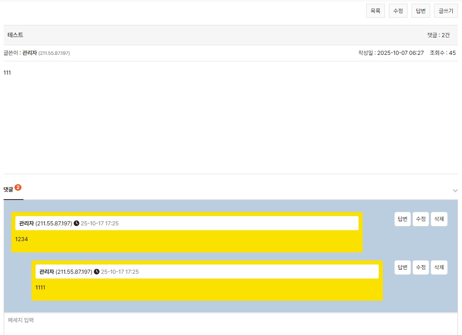Delete the 1234 comment with 삭제
This screenshot has height=335, width=462.
coord(439,219)
